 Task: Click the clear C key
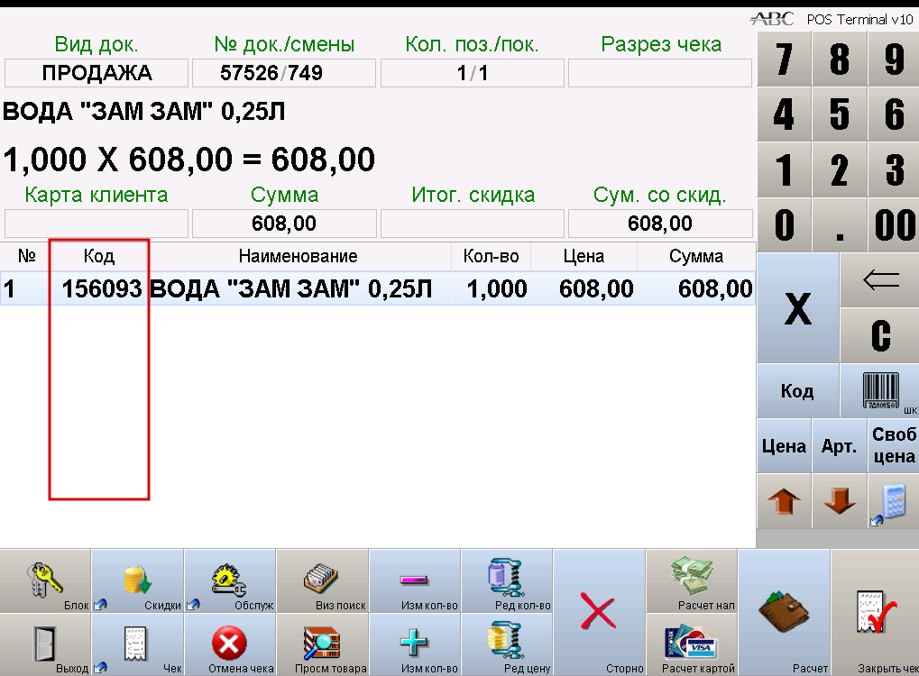879,335
